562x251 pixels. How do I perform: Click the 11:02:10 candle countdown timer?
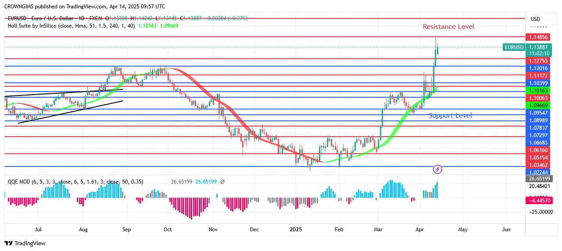click(538, 53)
